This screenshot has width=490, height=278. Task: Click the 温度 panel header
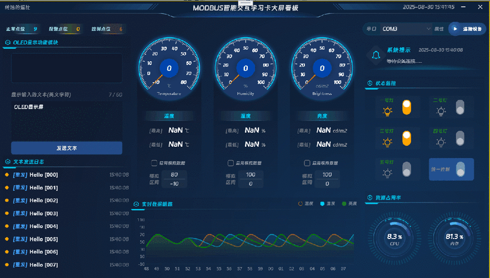(x=169, y=116)
